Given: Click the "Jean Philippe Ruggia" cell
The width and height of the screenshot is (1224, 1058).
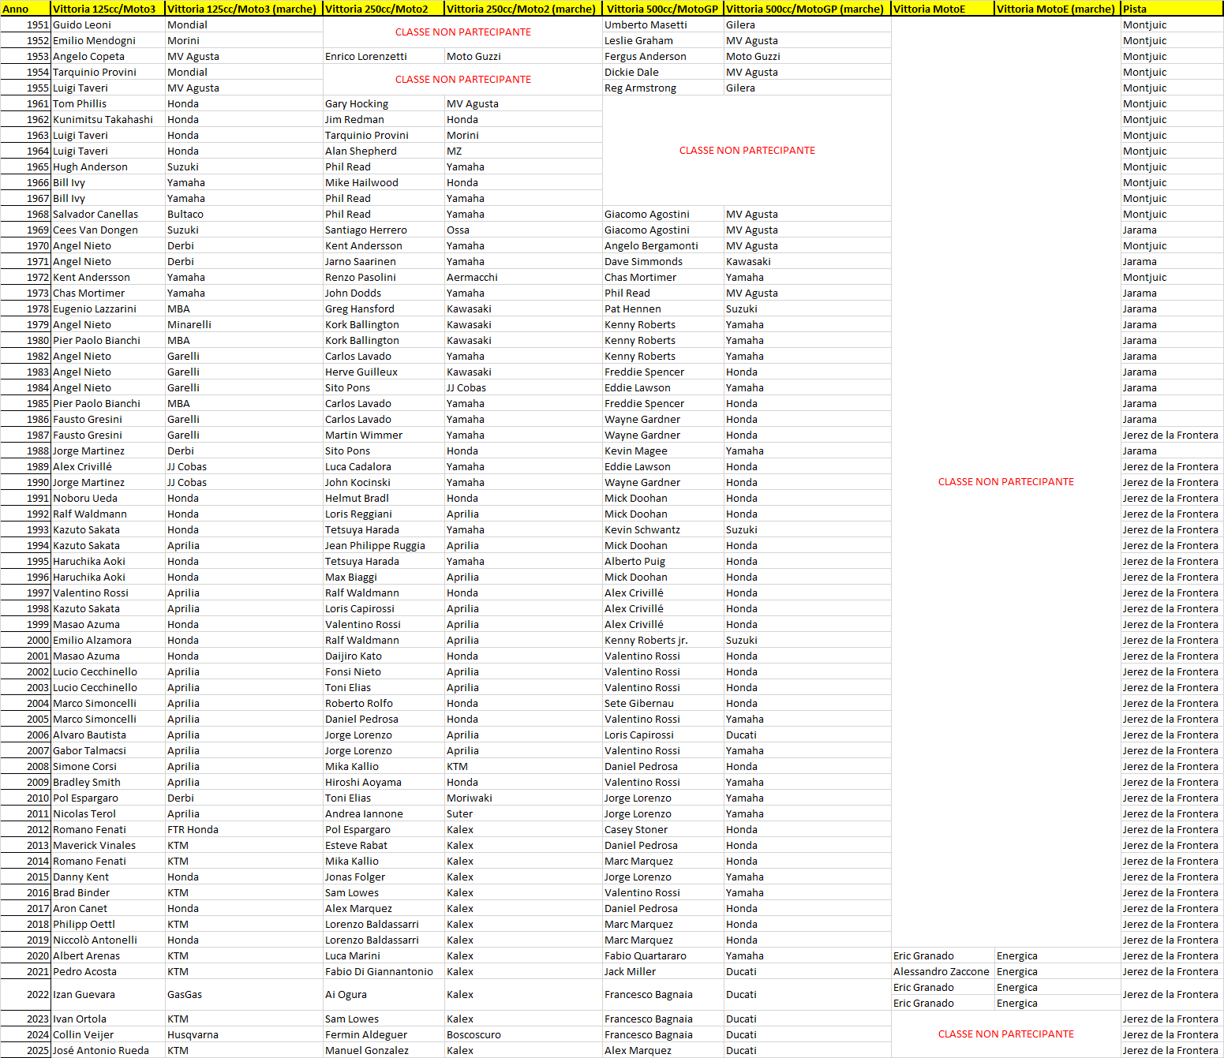Looking at the screenshot, I should [375, 545].
